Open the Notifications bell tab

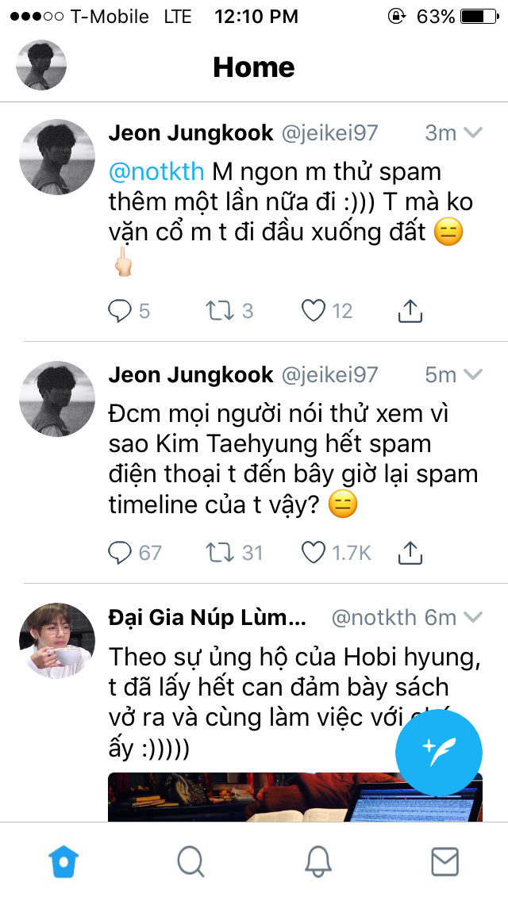point(318,861)
